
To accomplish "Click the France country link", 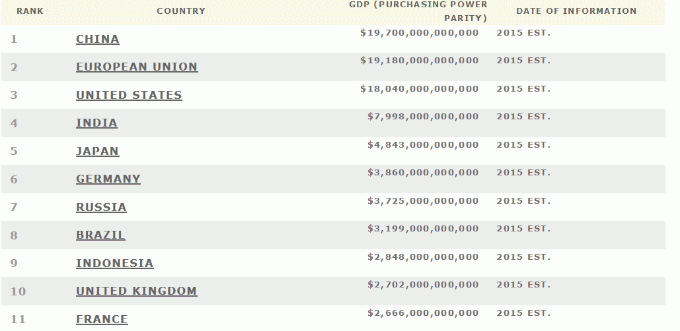I will click(x=102, y=319).
